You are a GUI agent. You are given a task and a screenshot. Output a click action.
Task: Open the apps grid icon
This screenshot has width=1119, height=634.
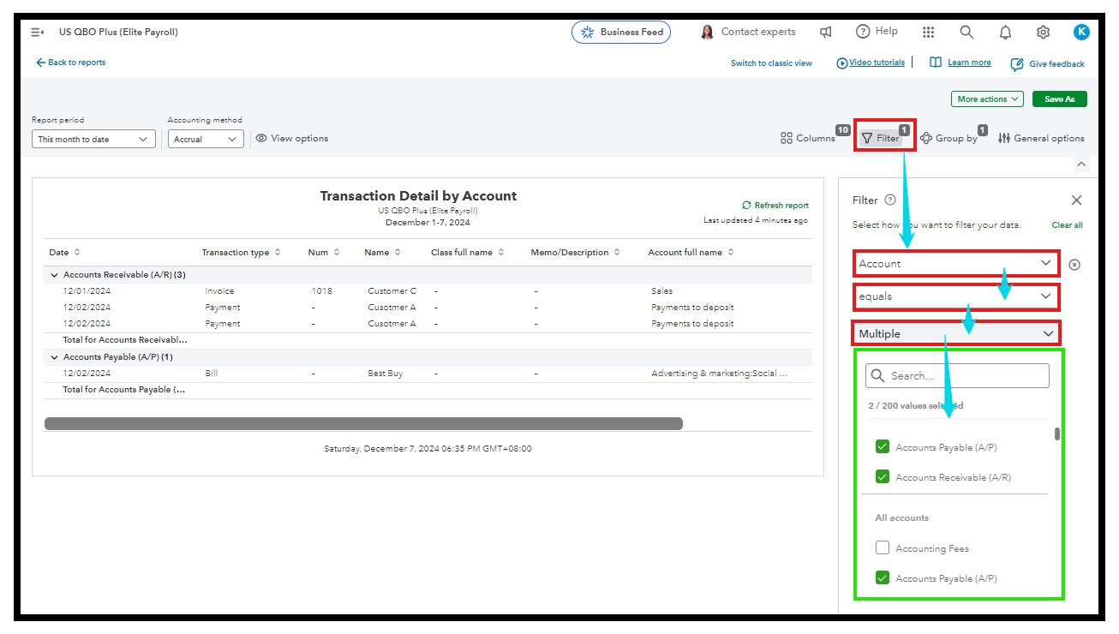[928, 32]
